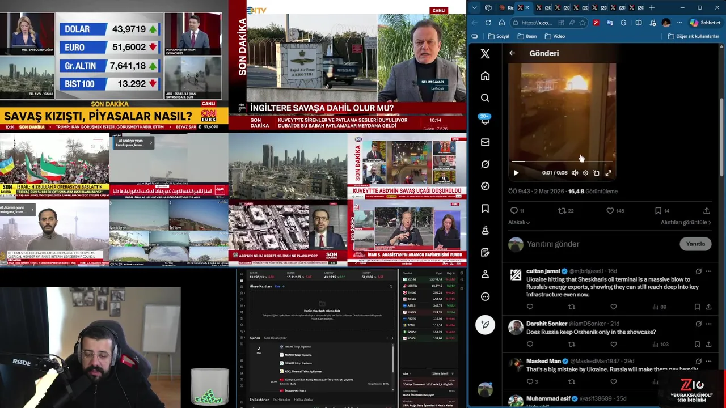
Task: Open the more menu on Darshit Sonker's reply
Action: (x=708, y=324)
